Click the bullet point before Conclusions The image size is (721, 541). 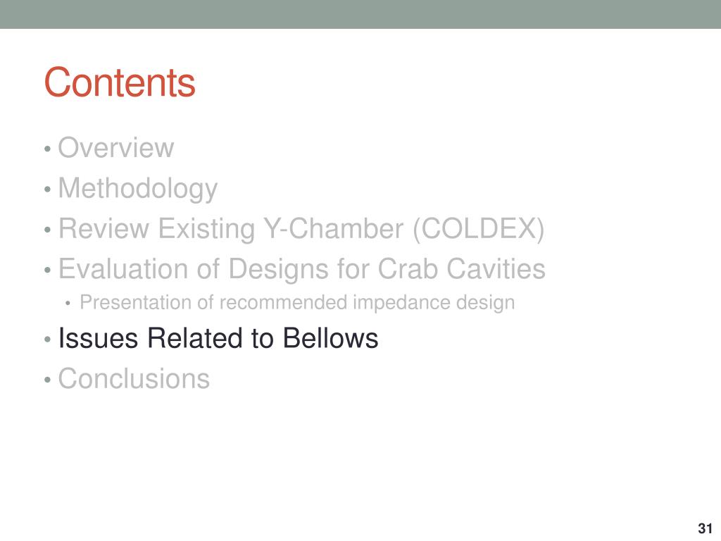[47, 380]
